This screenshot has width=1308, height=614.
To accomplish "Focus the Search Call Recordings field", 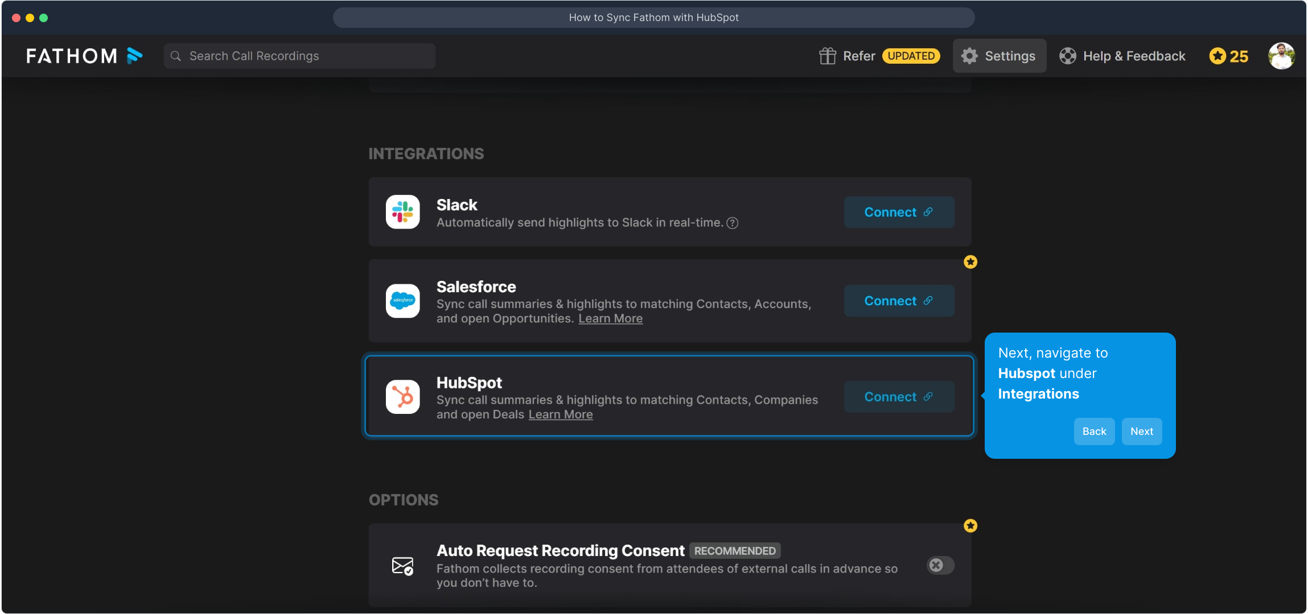I will 299,56.
